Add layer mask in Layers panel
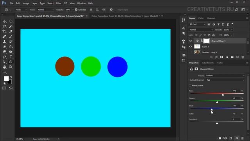The width and height of the screenshot is (250, 141). click(x=221, y=57)
